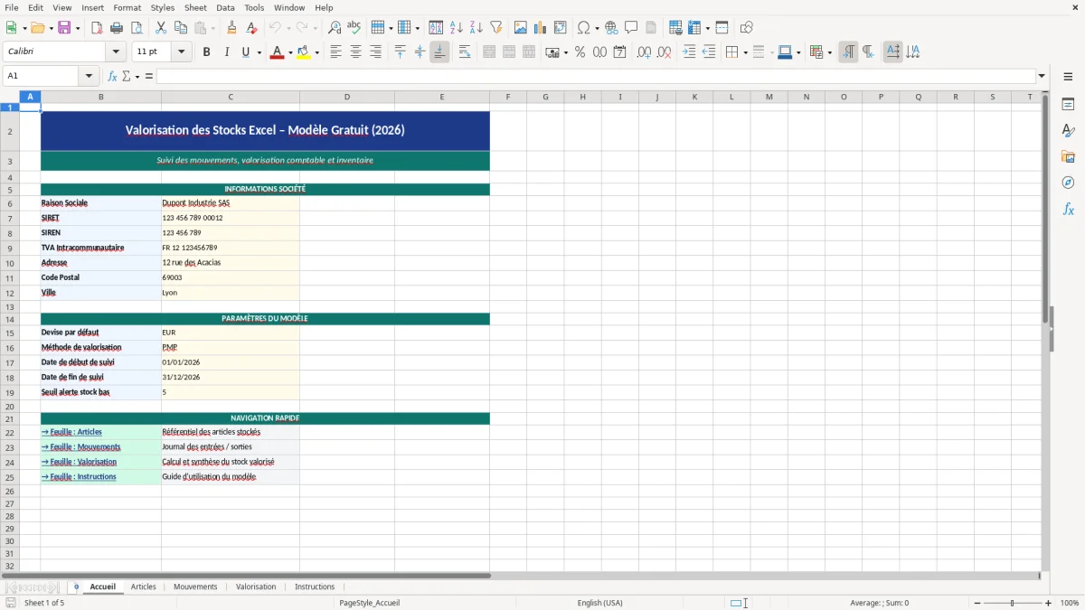Toggle automatic spell checking abc icon

(x=354, y=28)
